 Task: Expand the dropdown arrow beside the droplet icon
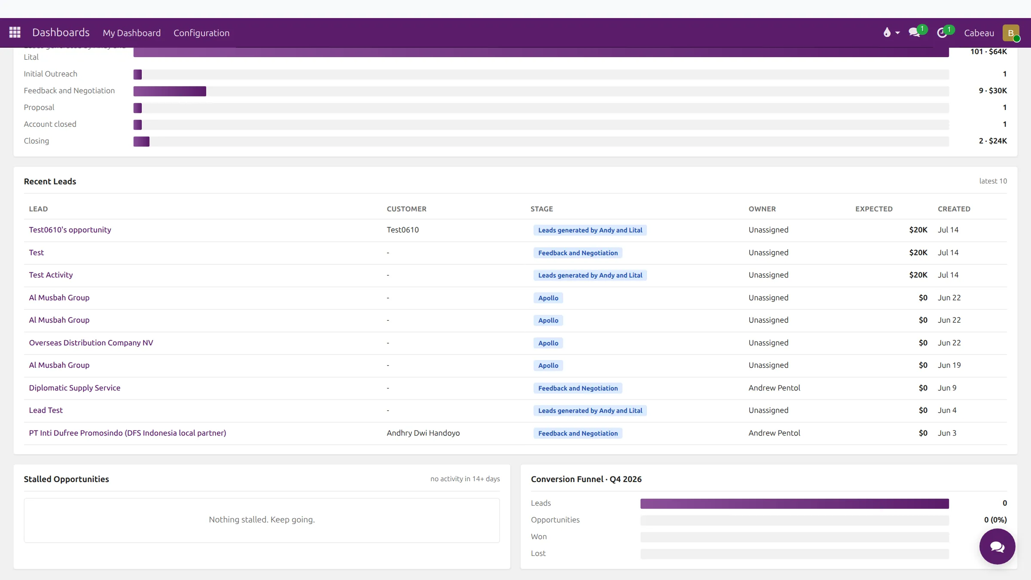[897, 33]
